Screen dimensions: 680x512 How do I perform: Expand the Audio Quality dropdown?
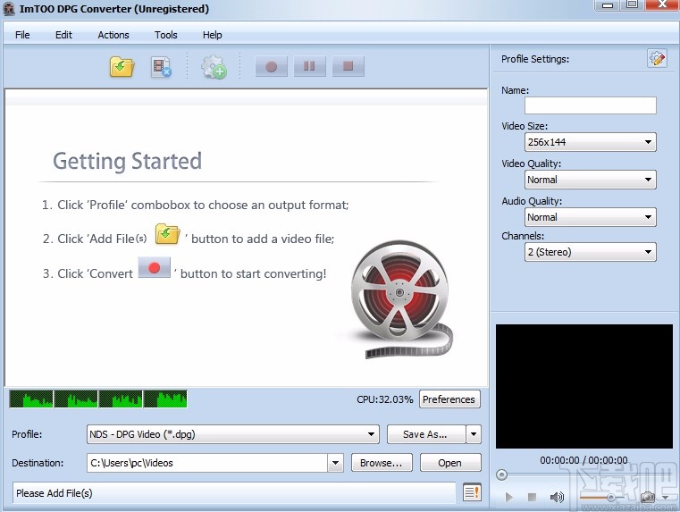[x=591, y=217]
